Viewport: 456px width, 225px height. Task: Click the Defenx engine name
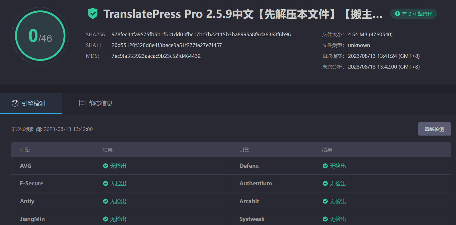pyautogui.click(x=249, y=166)
